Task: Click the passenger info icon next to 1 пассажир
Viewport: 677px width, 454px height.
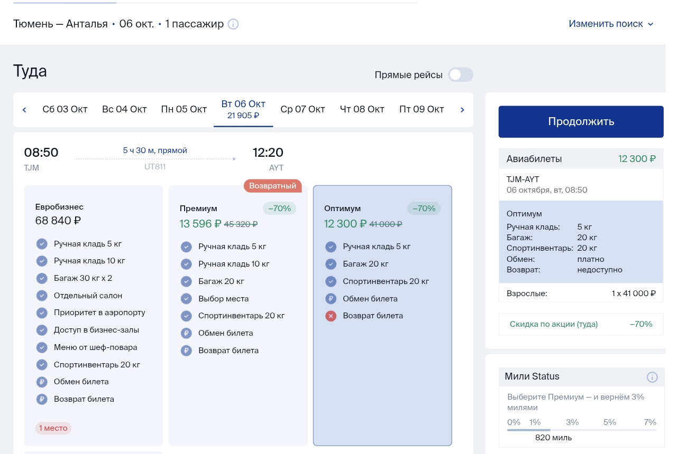Action: [x=233, y=24]
